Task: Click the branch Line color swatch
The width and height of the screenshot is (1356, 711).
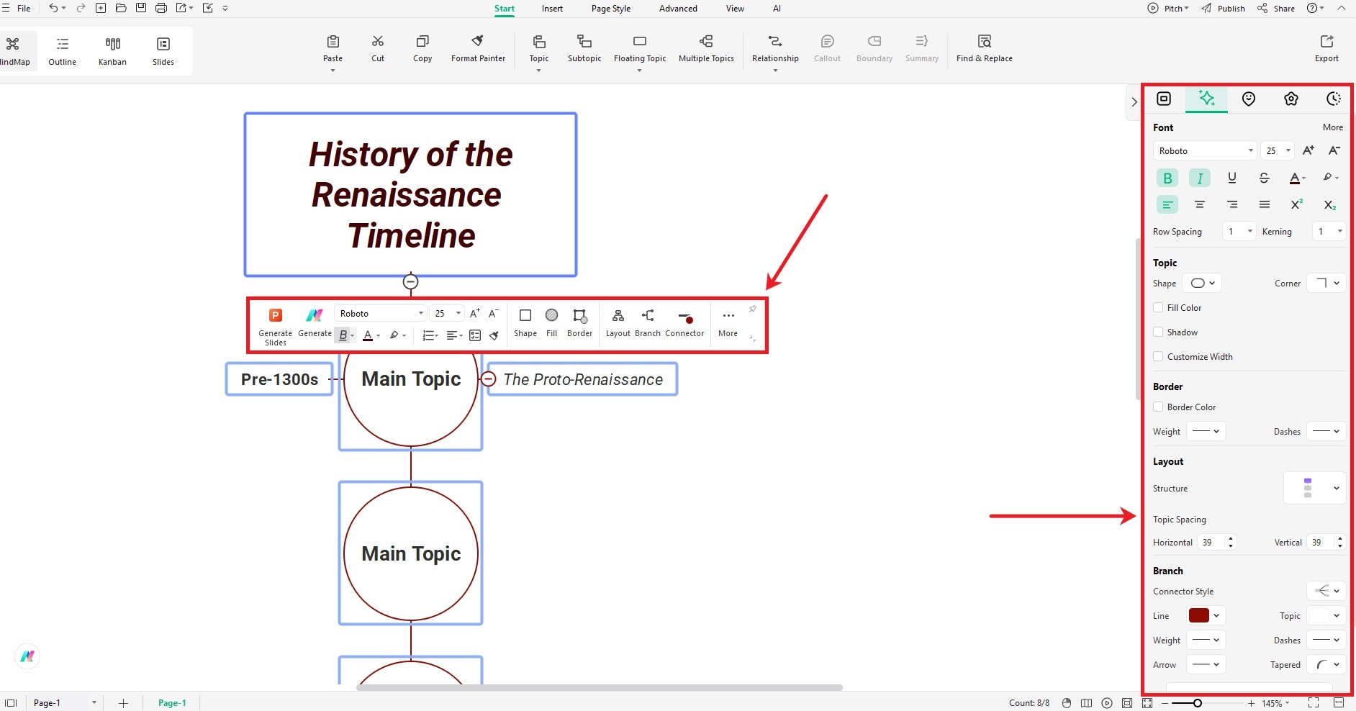Action: pyautogui.click(x=1198, y=615)
